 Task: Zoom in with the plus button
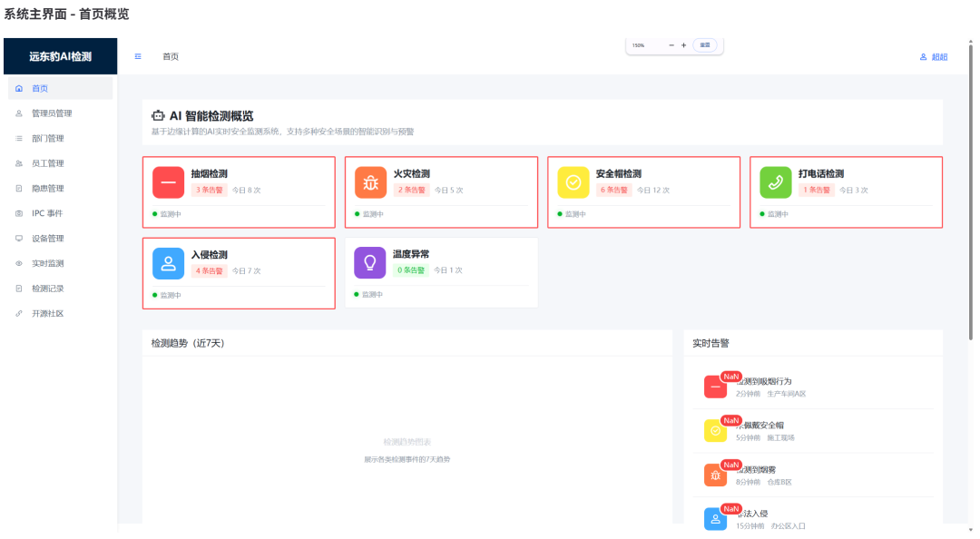pos(684,45)
